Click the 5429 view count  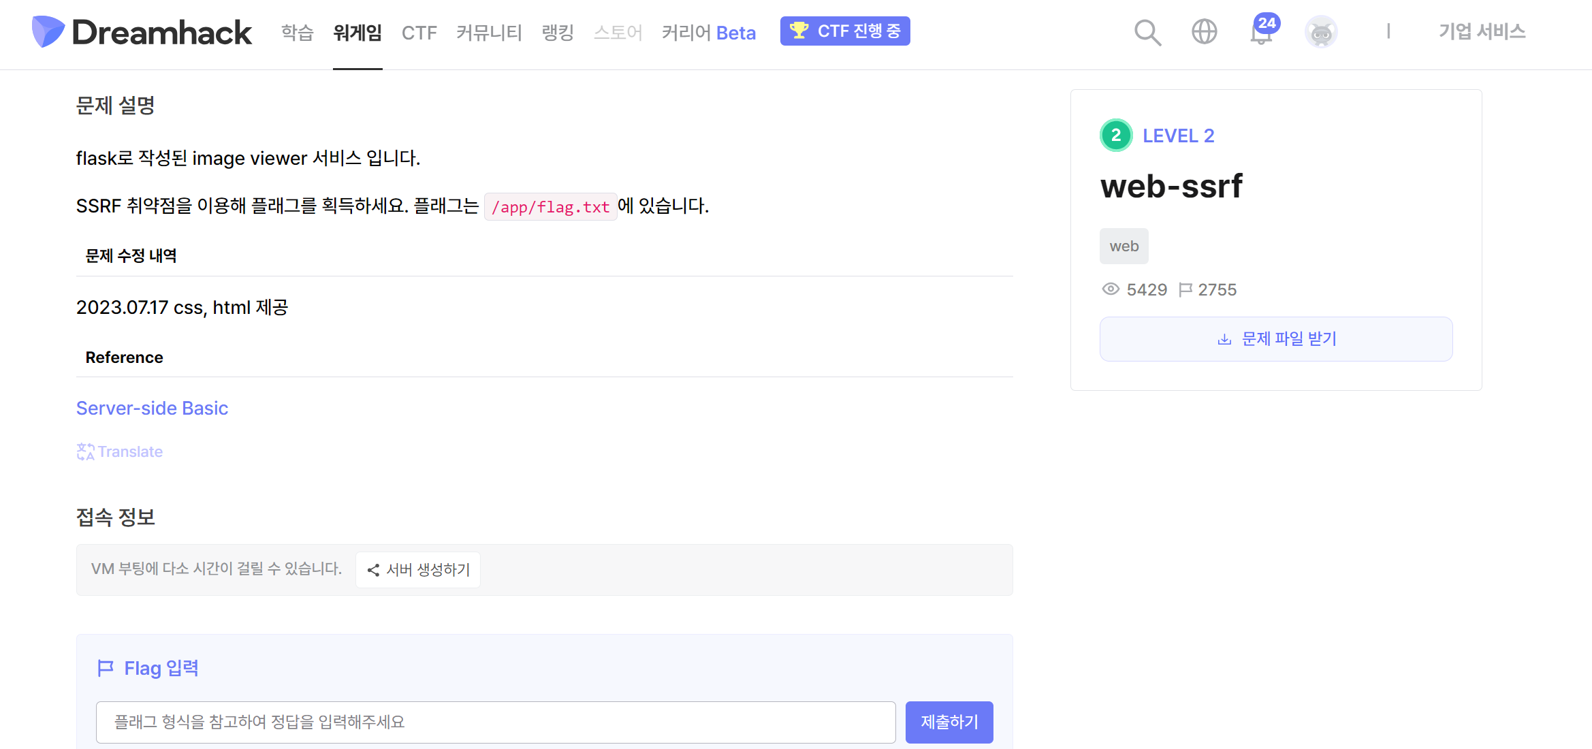(x=1147, y=289)
